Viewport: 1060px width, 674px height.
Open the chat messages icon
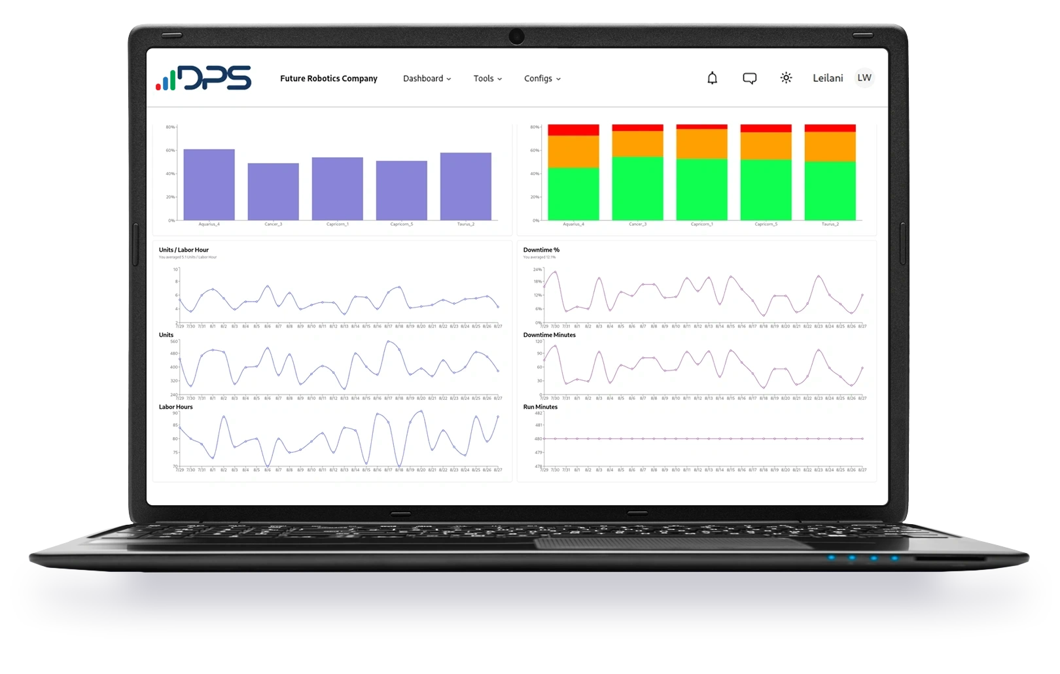pyautogui.click(x=750, y=79)
